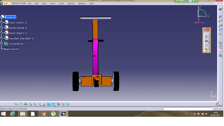The image size is (224, 126).
Task: Select Contact Constraint tool
Action: [220, 21]
